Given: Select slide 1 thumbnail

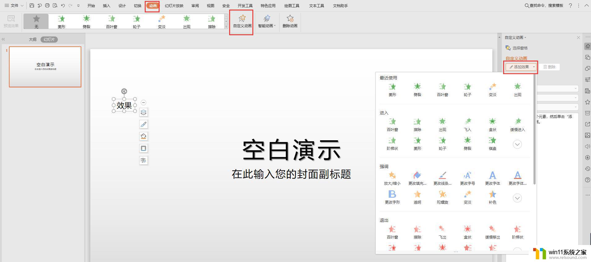Looking at the screenshot, I should tap(45, 67).
